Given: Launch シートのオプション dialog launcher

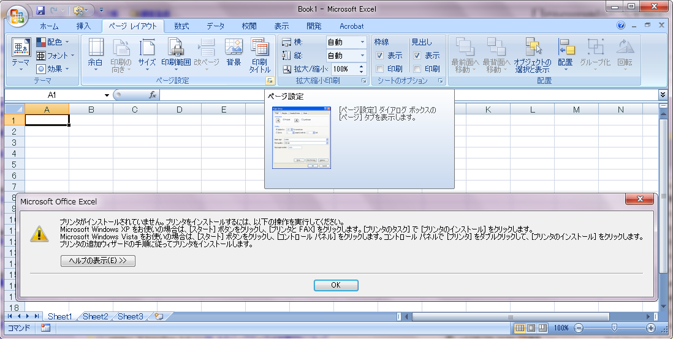Looking at the screenshot, I should tap(441, 81).
